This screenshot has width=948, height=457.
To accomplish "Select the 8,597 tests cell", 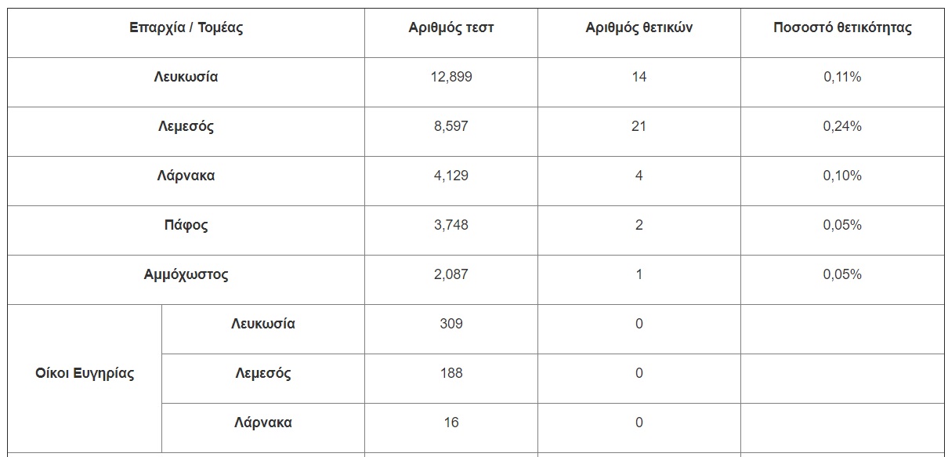I will click(x=451, y=126).
